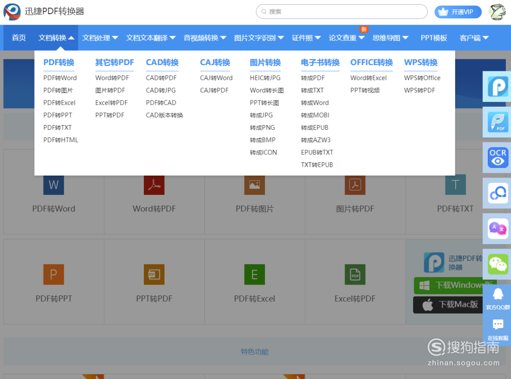The image size is (511, 379).
Task: Open the WeChat sidebar icon
Action: [x=498, y=264]
